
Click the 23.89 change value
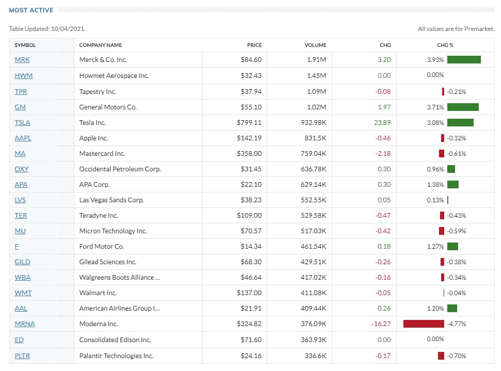point(382,123)
